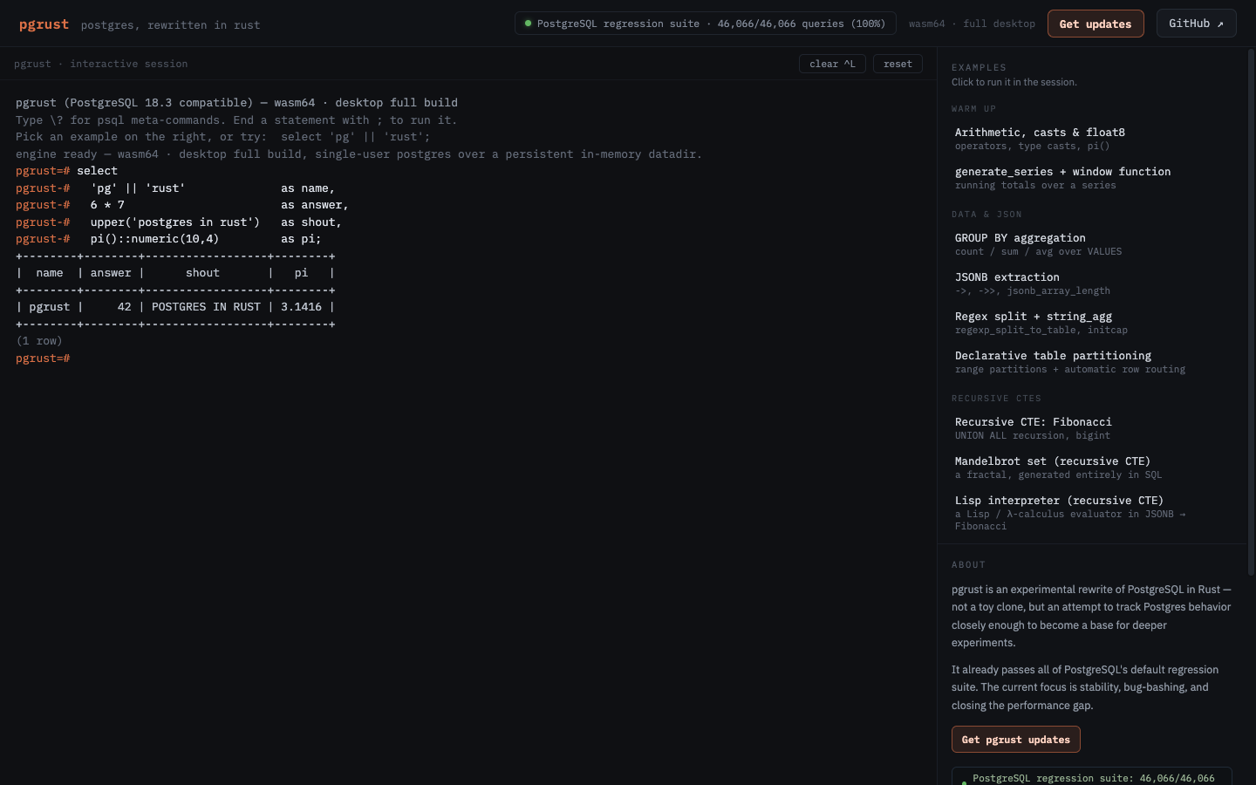Click the 42 value in the answer column
The width and height of the screenshot is (1256, 785).
[125, 307]
